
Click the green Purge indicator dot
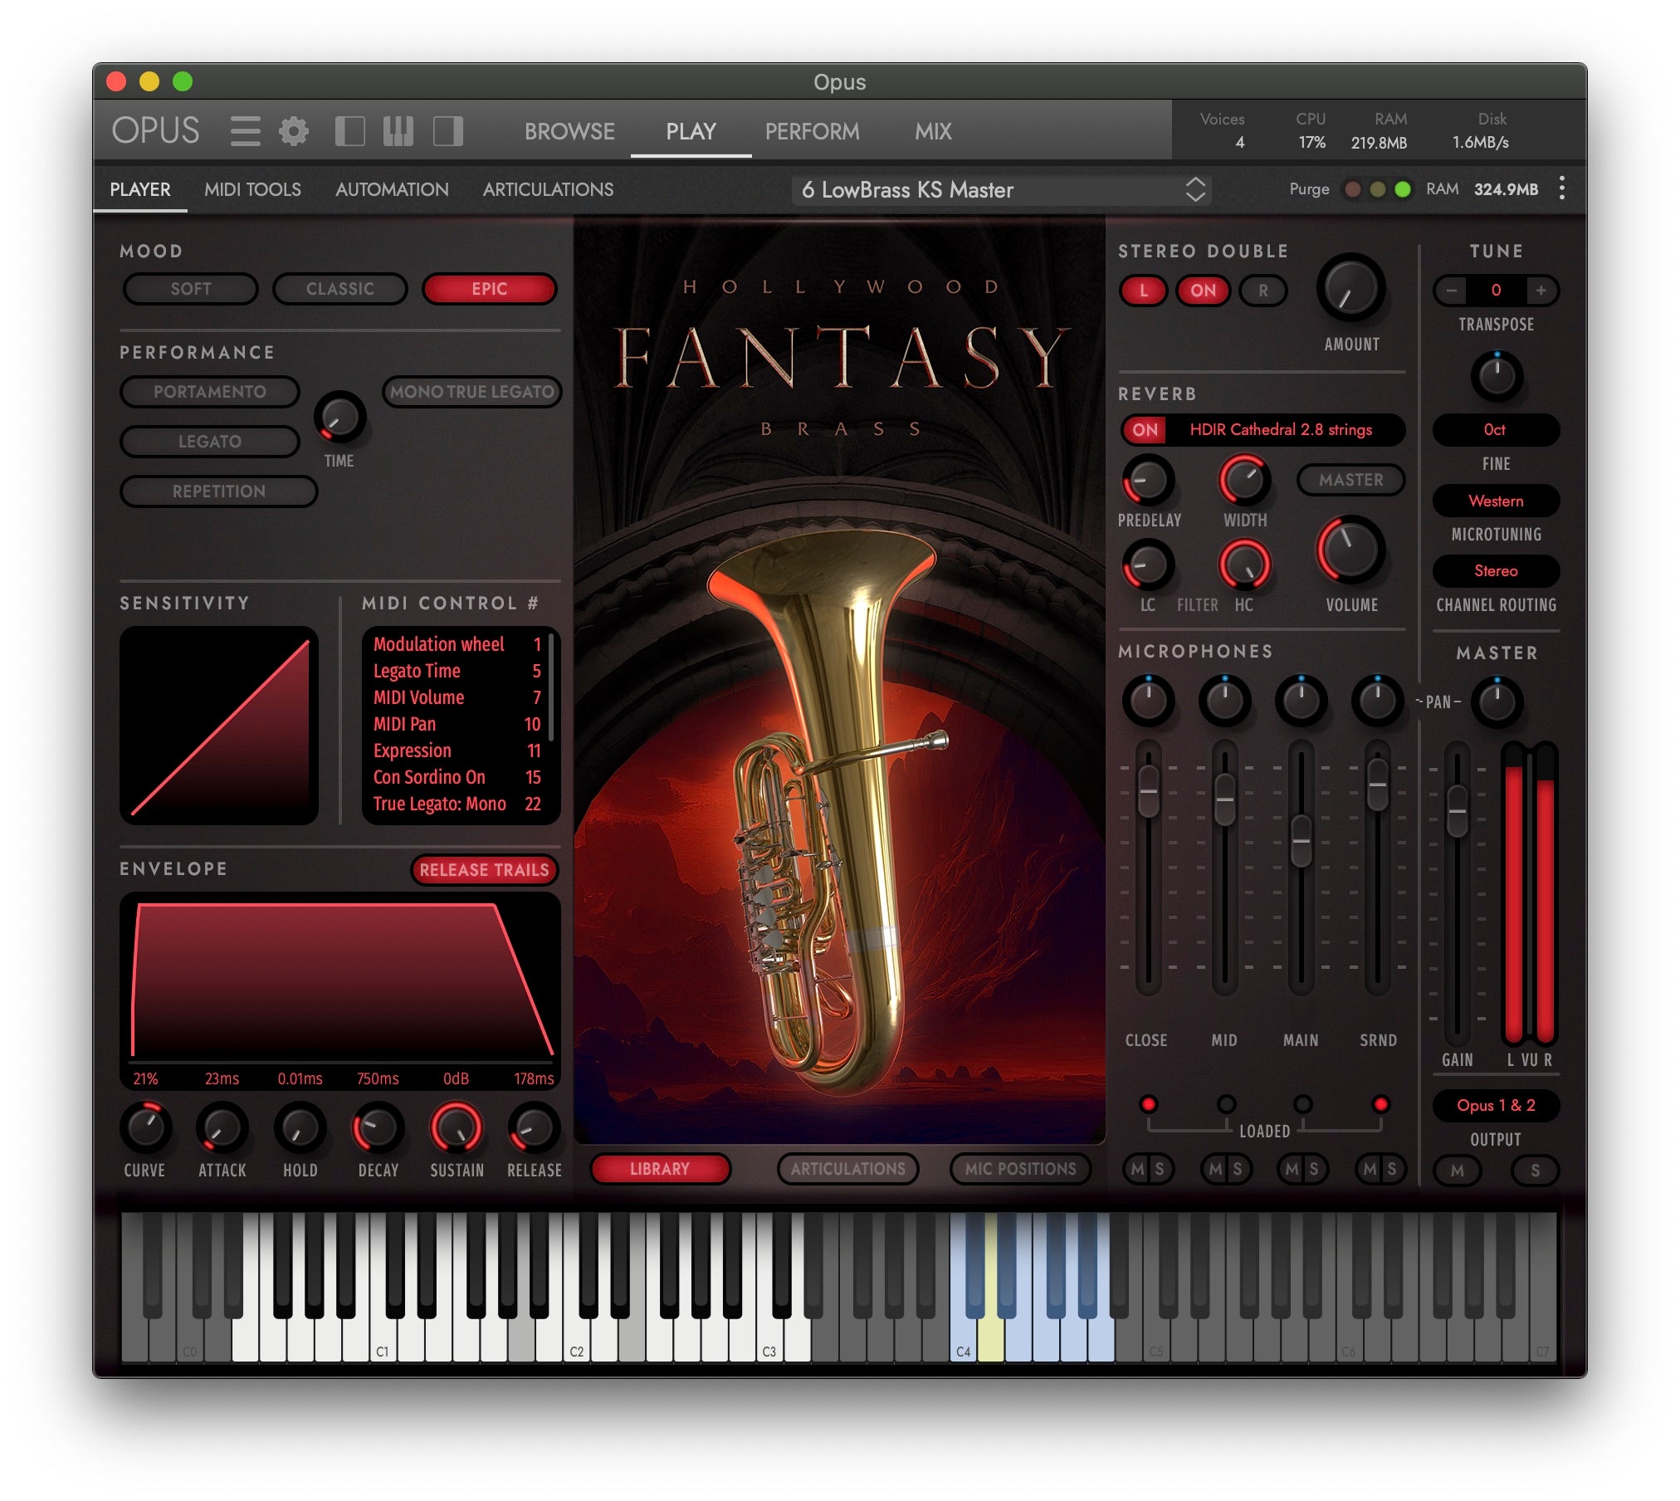pyautogui.click(x=1403, y=189)
